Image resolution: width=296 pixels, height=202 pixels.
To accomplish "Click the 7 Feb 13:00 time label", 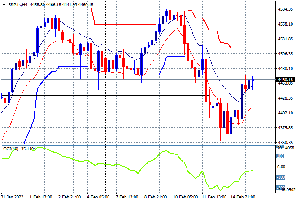I will (x=127, y=197).
